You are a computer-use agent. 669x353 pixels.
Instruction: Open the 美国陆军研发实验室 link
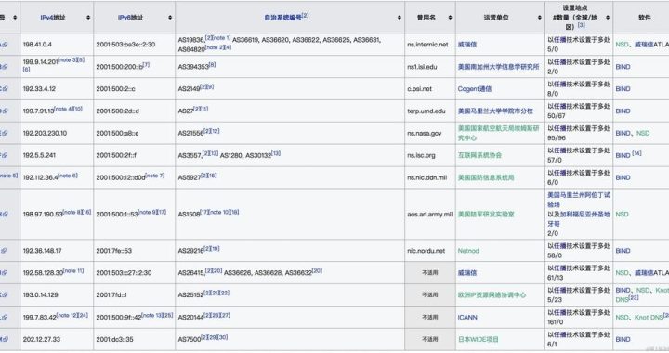click(x=486, y=214)
